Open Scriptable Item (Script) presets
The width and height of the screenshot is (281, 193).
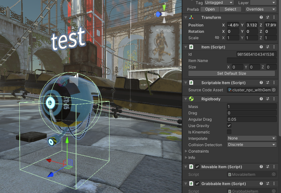point(268,82)
